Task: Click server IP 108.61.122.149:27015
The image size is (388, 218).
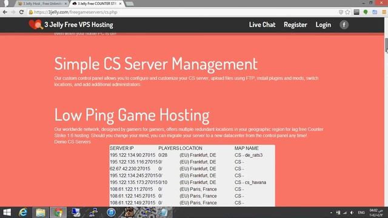Action: coord(133,203)
